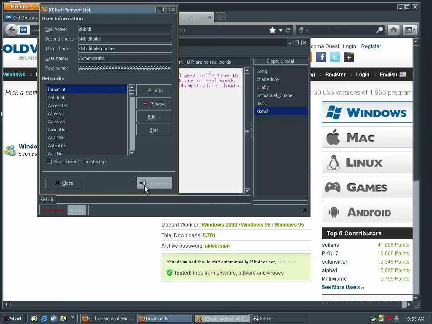432x324 pixels.
Task: Open the Start menu
Action: click(13, 319)
